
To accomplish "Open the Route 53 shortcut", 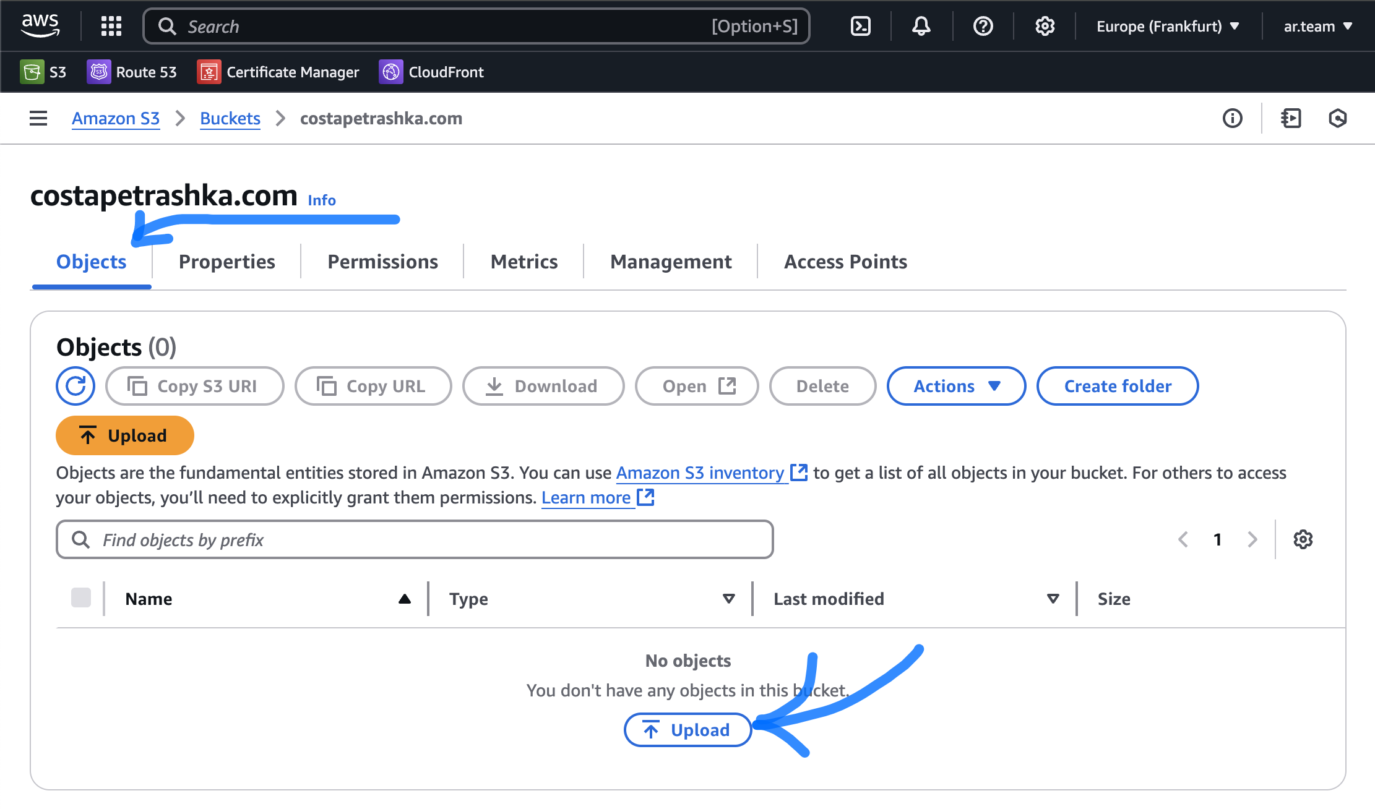I will (132, 72).
